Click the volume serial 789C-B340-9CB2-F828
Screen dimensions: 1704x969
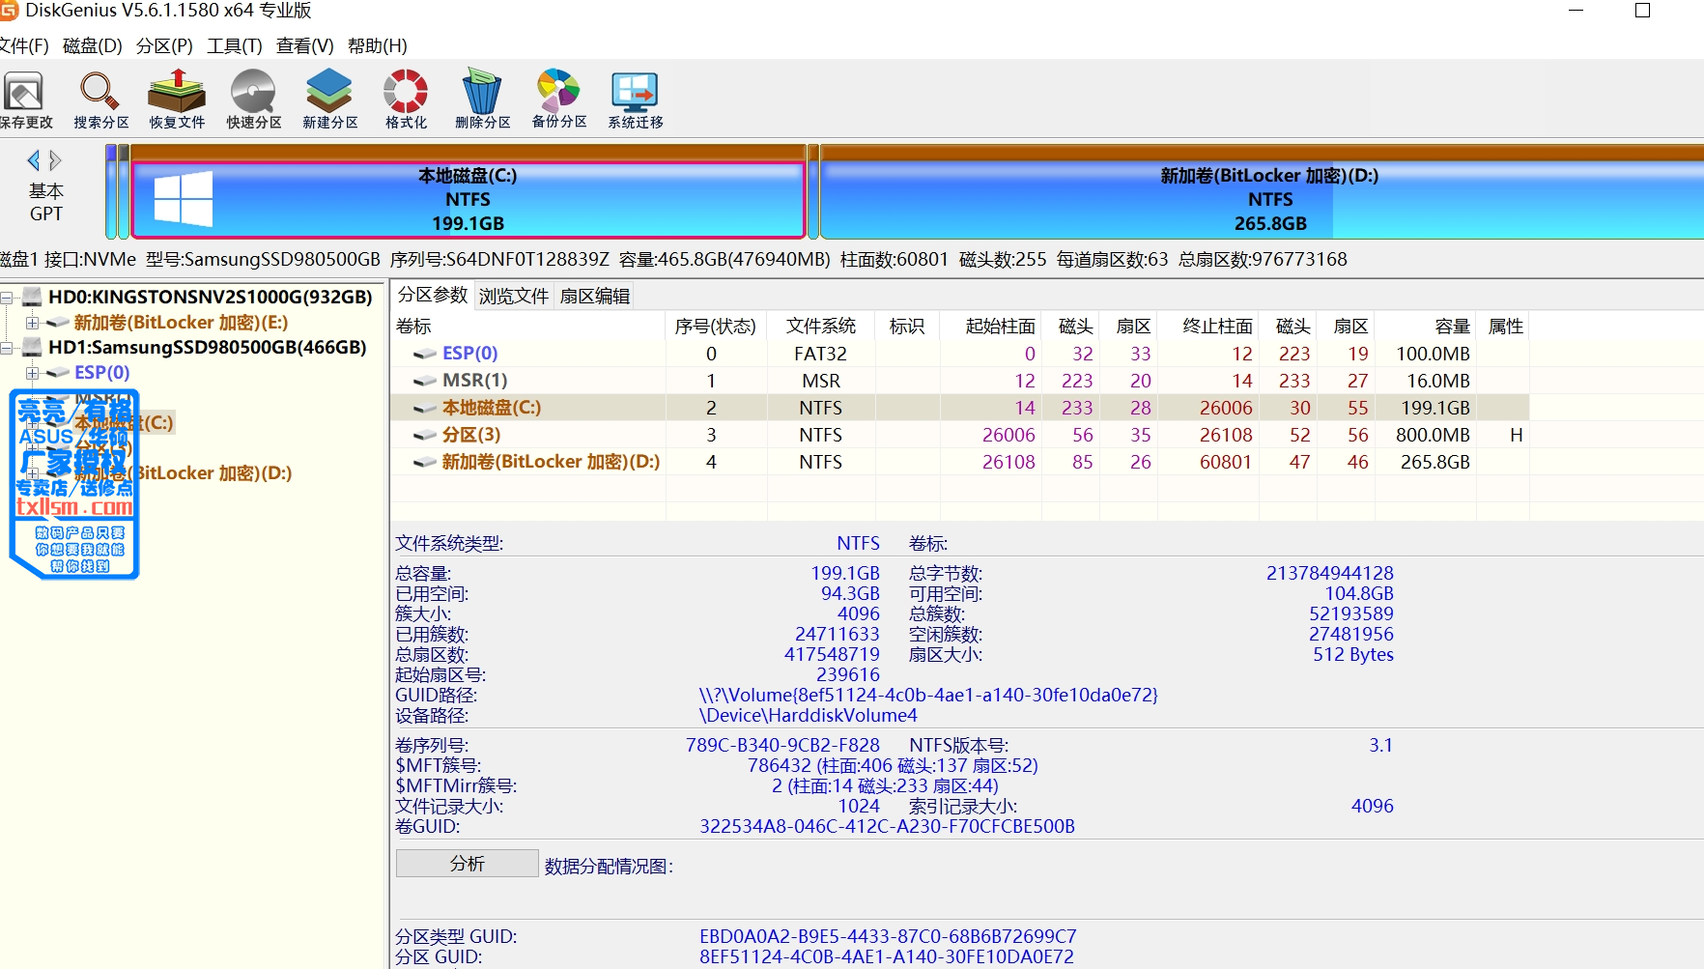pyautogui.click(x=782, y=746)
